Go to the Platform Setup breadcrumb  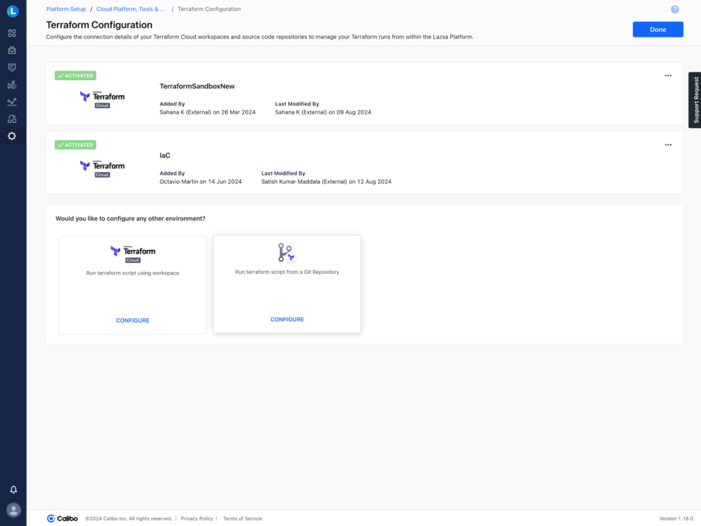coord(66,10)
